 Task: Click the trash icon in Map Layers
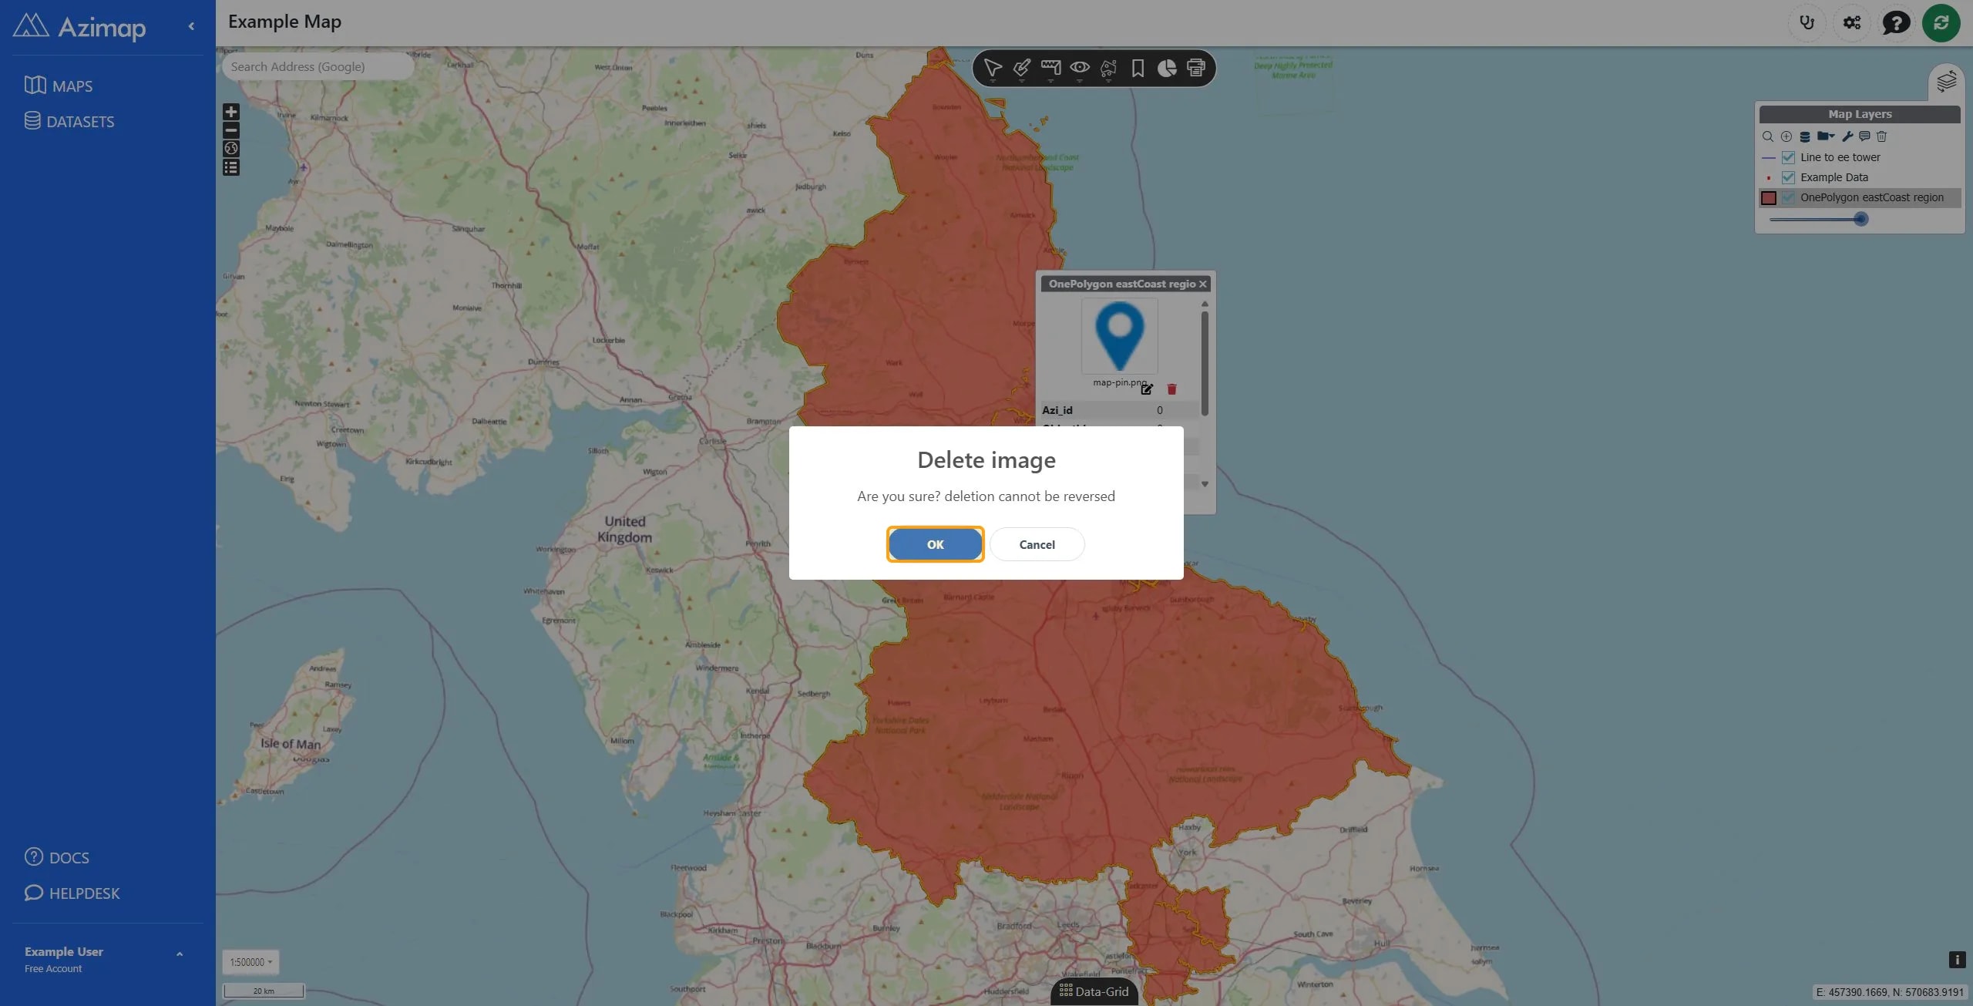(x=1881, y=136)
